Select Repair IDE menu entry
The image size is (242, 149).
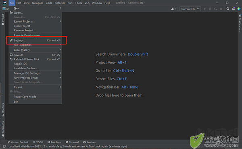(x=35, y=64)
